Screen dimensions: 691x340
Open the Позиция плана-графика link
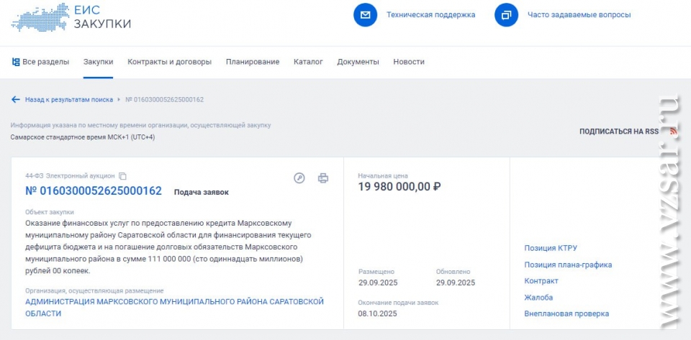[568, 265]
